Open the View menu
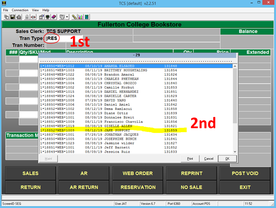Image resolution: width=276 pixels, height=208 pixels. [35, 10]
